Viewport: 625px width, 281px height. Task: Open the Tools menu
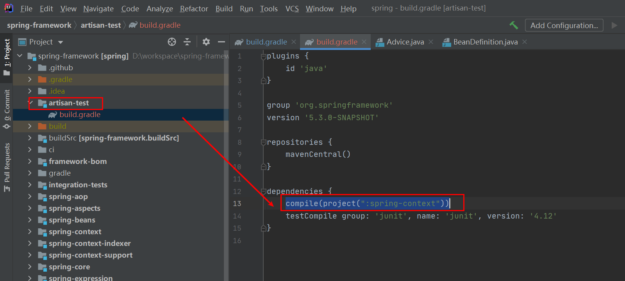click(x=269, y=9)
